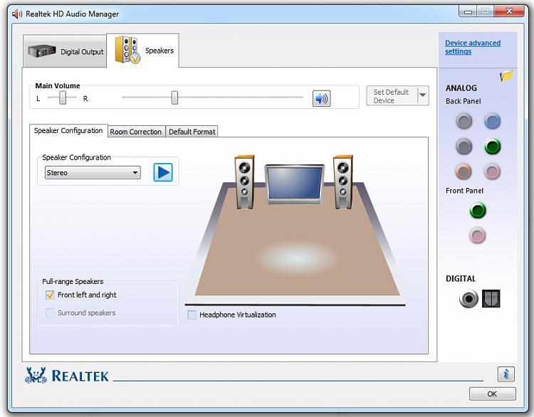
Task: Click the L/R balance slider handle
Action: (x=63, y=97)
